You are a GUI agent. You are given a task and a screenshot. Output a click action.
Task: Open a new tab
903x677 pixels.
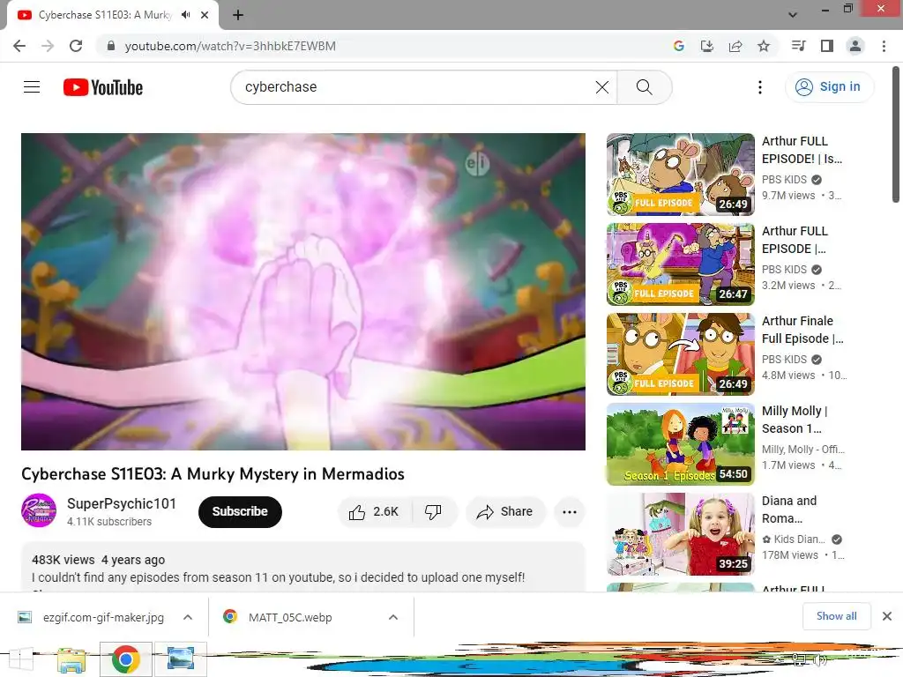[238, 15]
